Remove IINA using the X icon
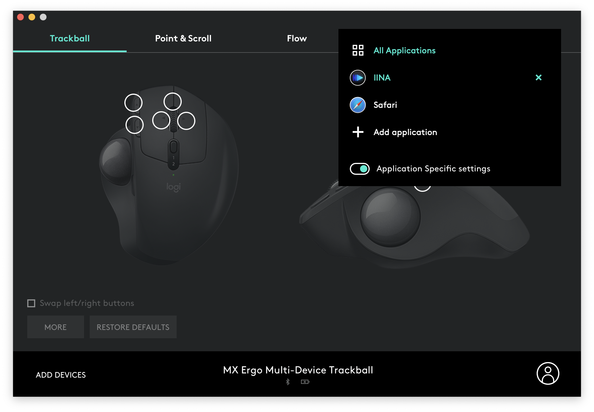This screenshot has height=412, width=594. point(538,77)
